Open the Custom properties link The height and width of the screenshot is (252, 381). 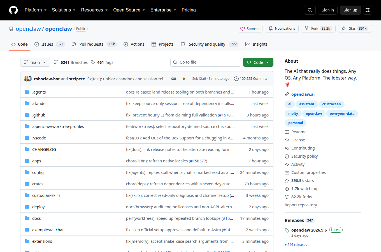coord(305,172)
